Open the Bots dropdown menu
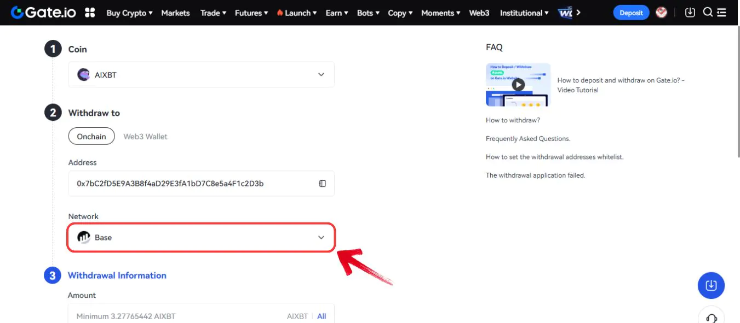The width and height of the screenshot is (740, 323). (368, 13)
